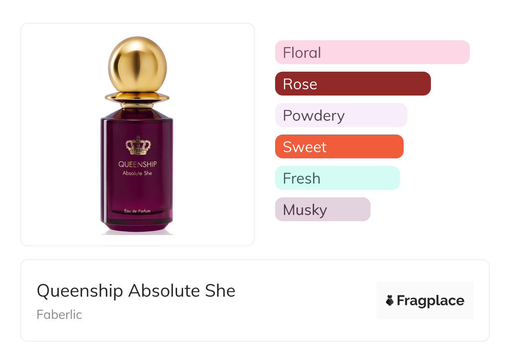Click the dark line below Eau de Parfum
Viewport: 510px width, 362px height.
click(x=137, y=215)
